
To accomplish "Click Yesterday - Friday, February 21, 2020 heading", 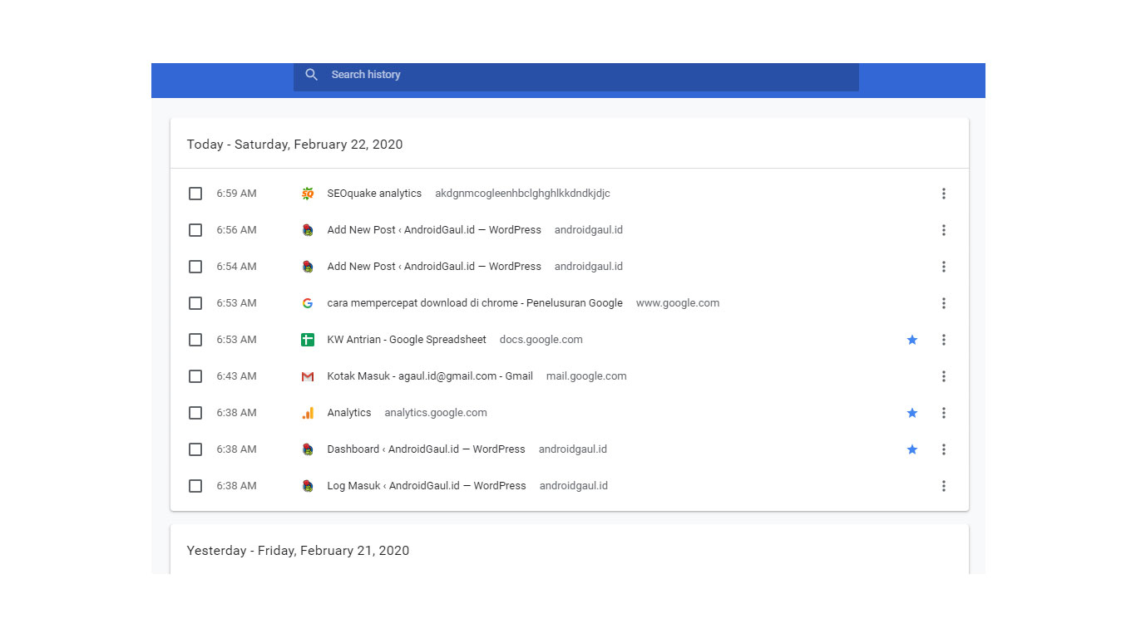I will click(x=298, y=551).
